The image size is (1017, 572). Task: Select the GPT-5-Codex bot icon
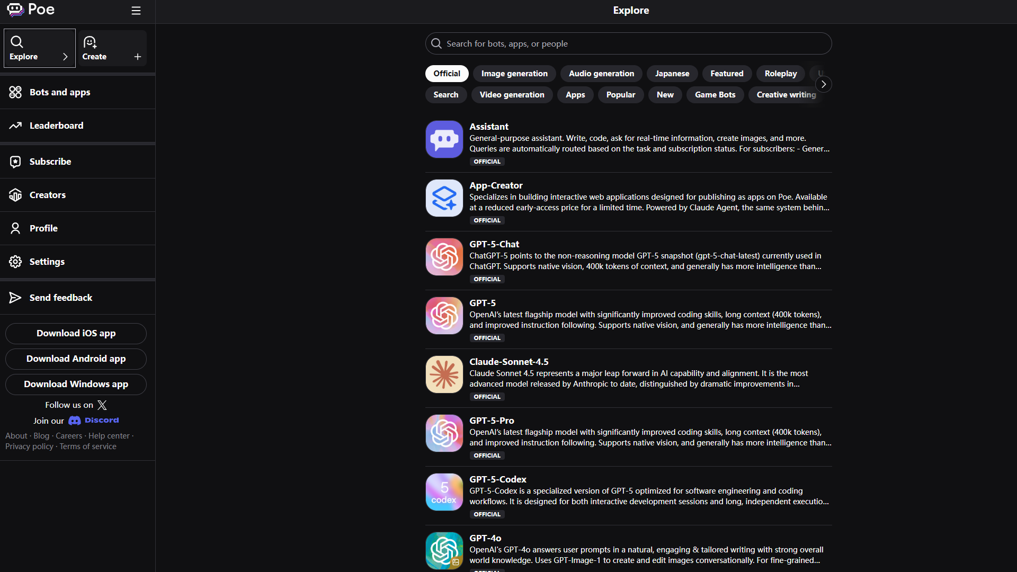point(444,492)
